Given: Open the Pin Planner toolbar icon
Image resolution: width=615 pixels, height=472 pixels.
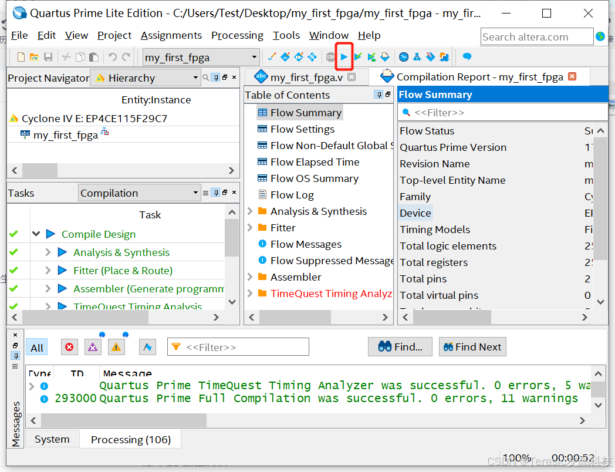Looking at the screenshot, I should (x=299, y=58).
